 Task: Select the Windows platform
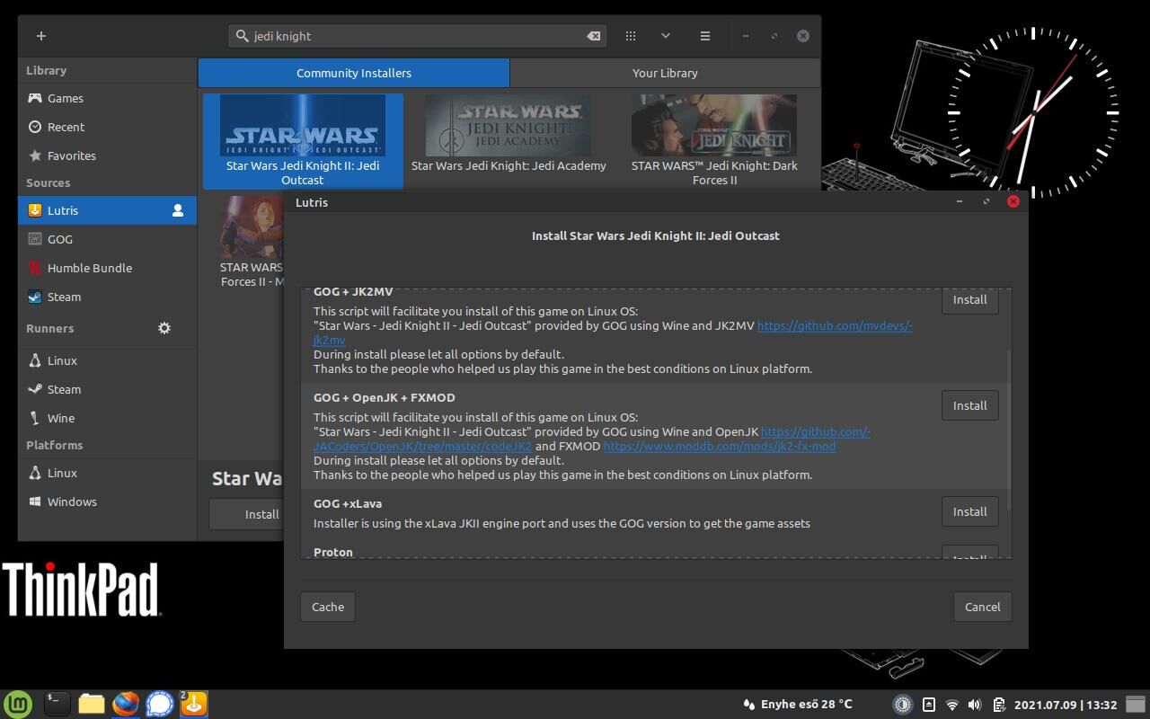[x=107, y=502]
